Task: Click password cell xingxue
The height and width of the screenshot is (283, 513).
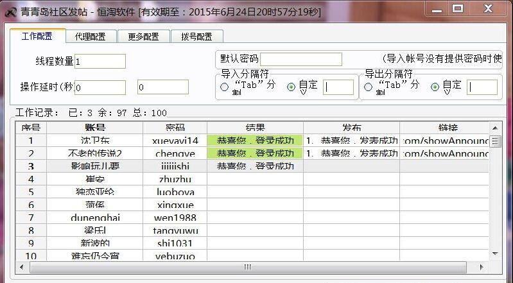Action: (x=175, y=205)
